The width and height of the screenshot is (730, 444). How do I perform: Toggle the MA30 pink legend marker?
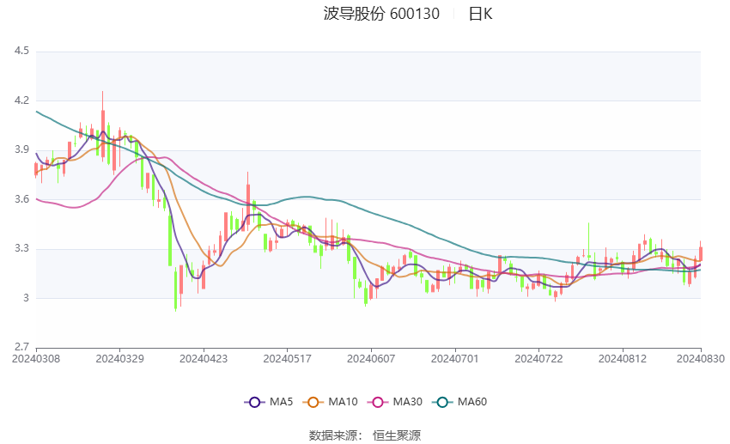[376, 401]
